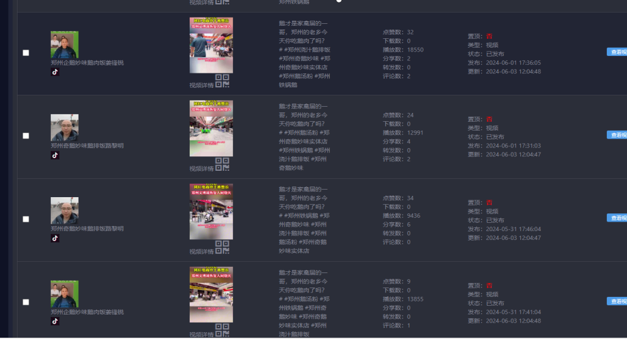Viewport: 627px width, 339px height.
Task: Open QR code for the 12991-plays video
Action: point(222,164)
